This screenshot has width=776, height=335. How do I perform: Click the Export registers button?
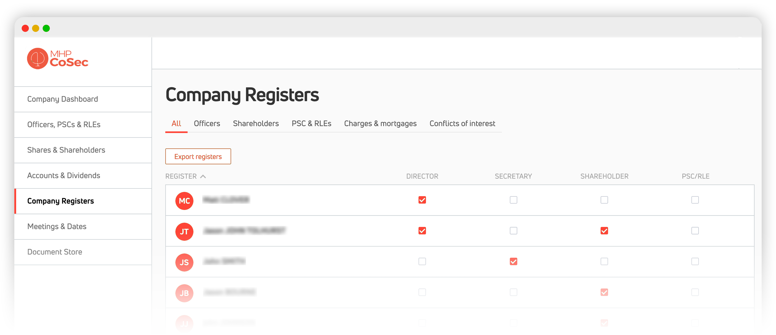(x=198, y=156)
